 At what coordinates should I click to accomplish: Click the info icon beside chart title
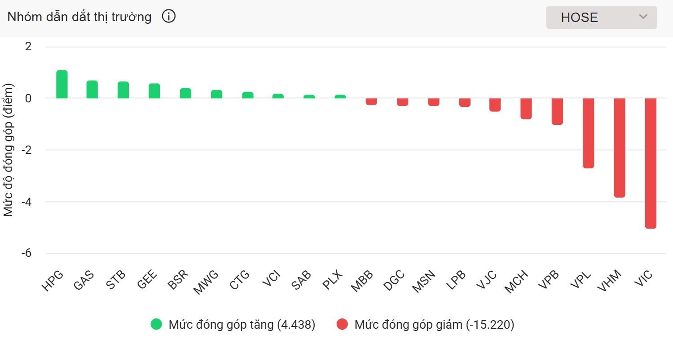[168, 16]
